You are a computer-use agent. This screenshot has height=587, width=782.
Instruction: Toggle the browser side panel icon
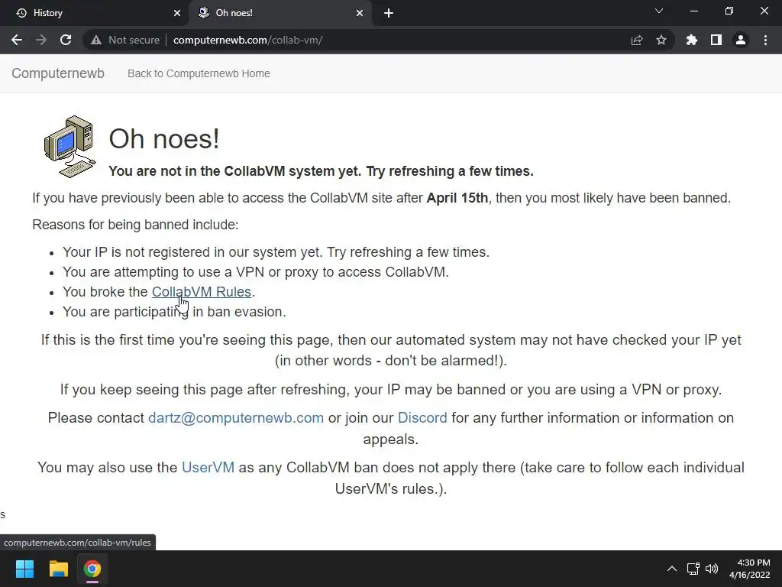716,40
